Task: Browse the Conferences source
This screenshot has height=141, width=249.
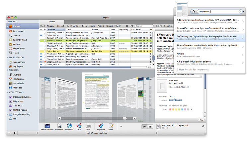Action: (x=19, y=79)
